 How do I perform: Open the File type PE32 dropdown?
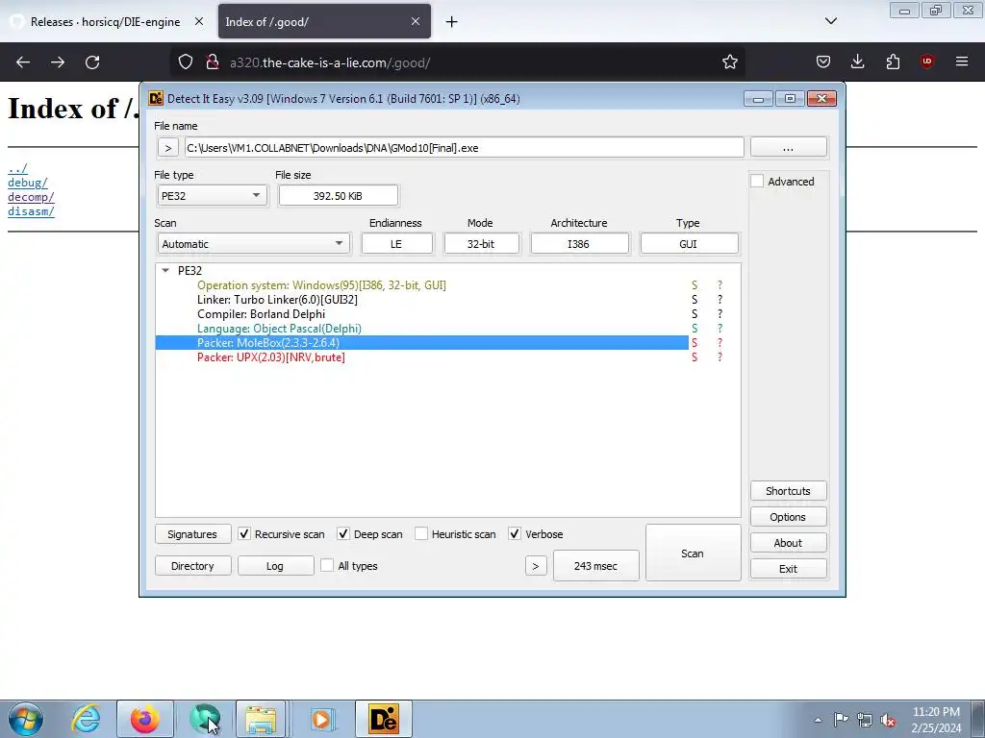pyautogui.click(x=212, y=196)
